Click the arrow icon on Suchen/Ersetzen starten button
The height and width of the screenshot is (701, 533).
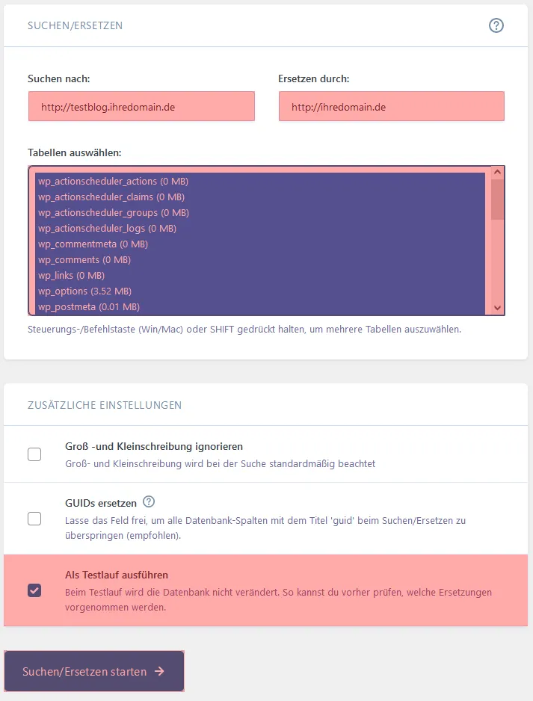[x=159, y=671]
